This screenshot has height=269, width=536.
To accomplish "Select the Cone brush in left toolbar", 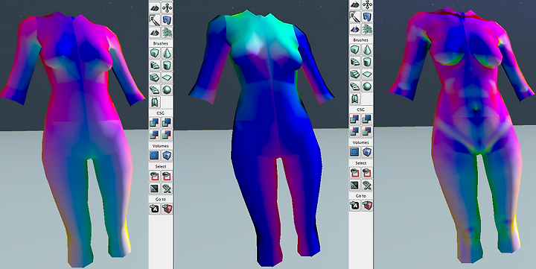I will pyautogui.click(x=167, y=53).
